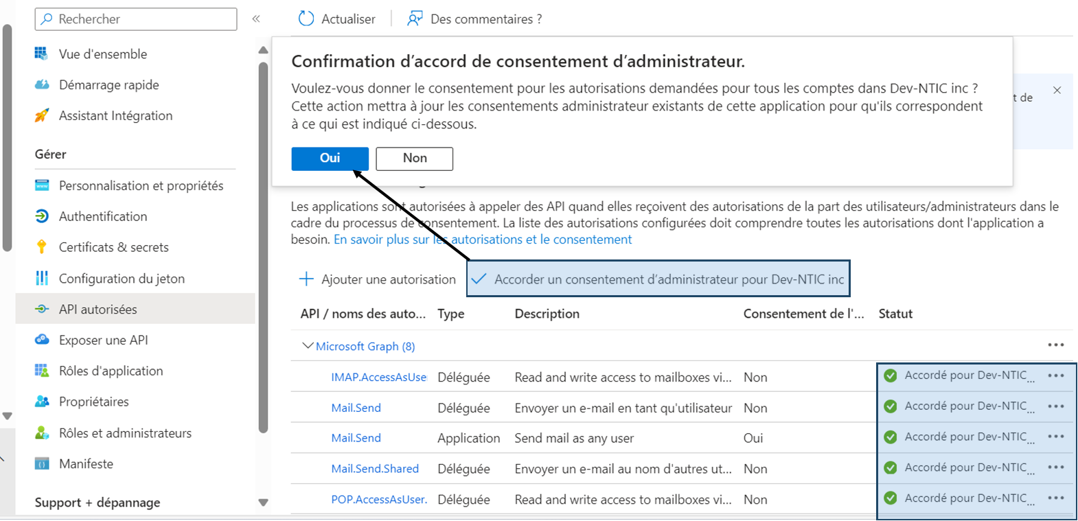Open the Microsoft Graph row ellipsis menu

(x=1055, y=345)
